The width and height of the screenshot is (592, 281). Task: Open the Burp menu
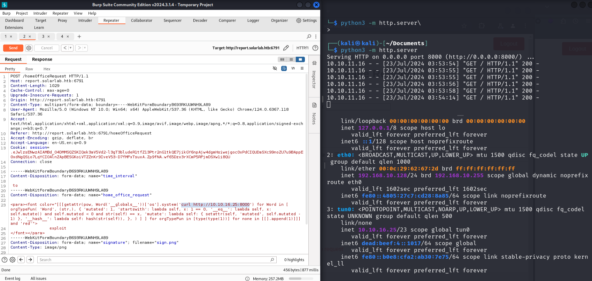tap(7, 13)
